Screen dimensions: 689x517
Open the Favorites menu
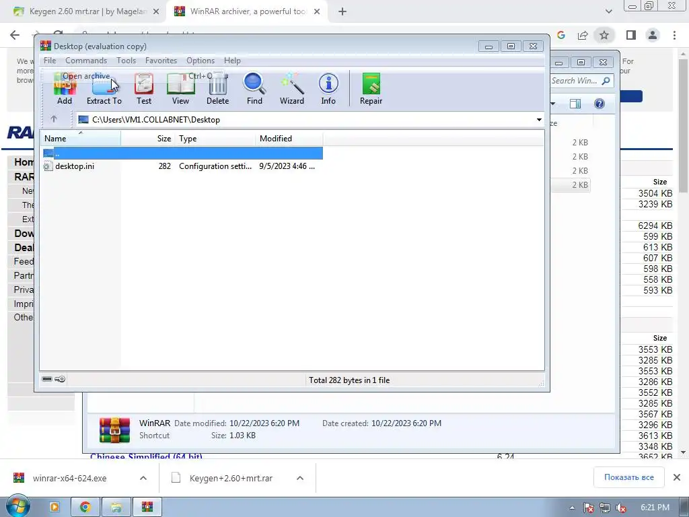coord(161,61)
